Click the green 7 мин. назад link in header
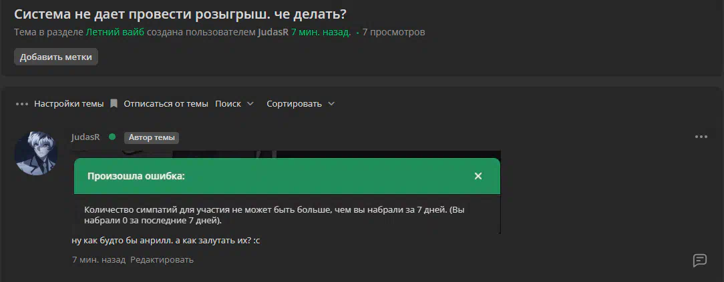 [321, 32]
